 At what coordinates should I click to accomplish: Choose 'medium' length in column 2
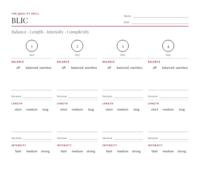pos(77,109)
